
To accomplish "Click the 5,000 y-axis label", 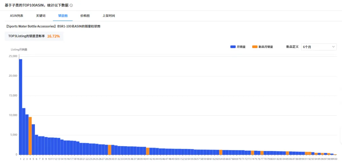I will pos(13,135).
